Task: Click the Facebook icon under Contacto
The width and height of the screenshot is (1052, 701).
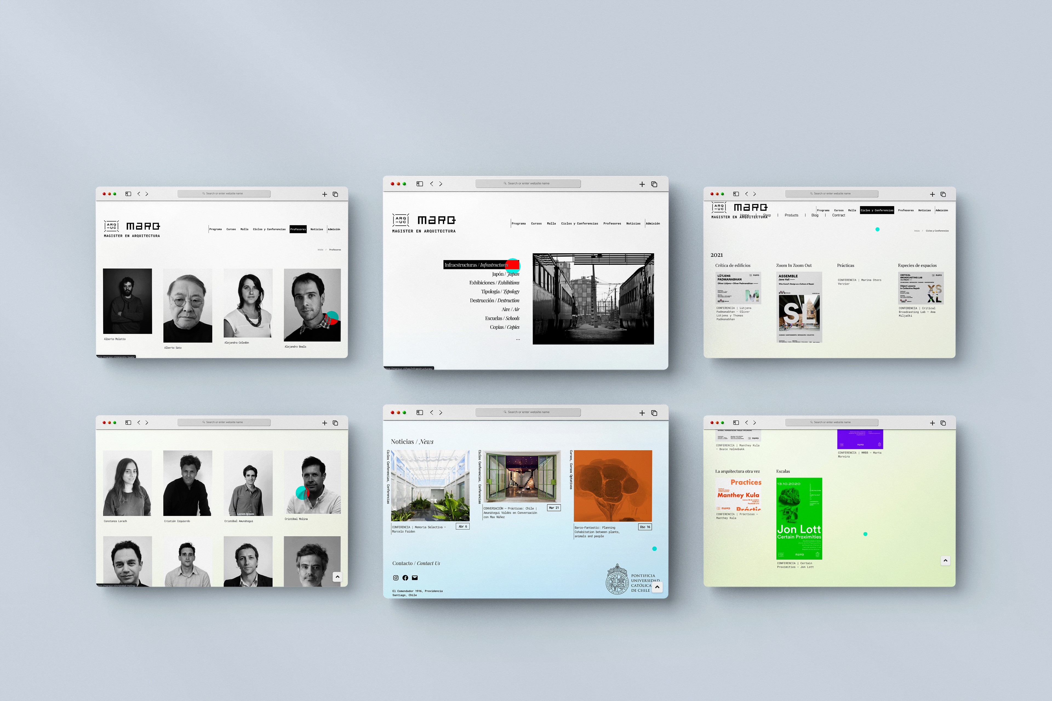Action: [x=405, y=578]
